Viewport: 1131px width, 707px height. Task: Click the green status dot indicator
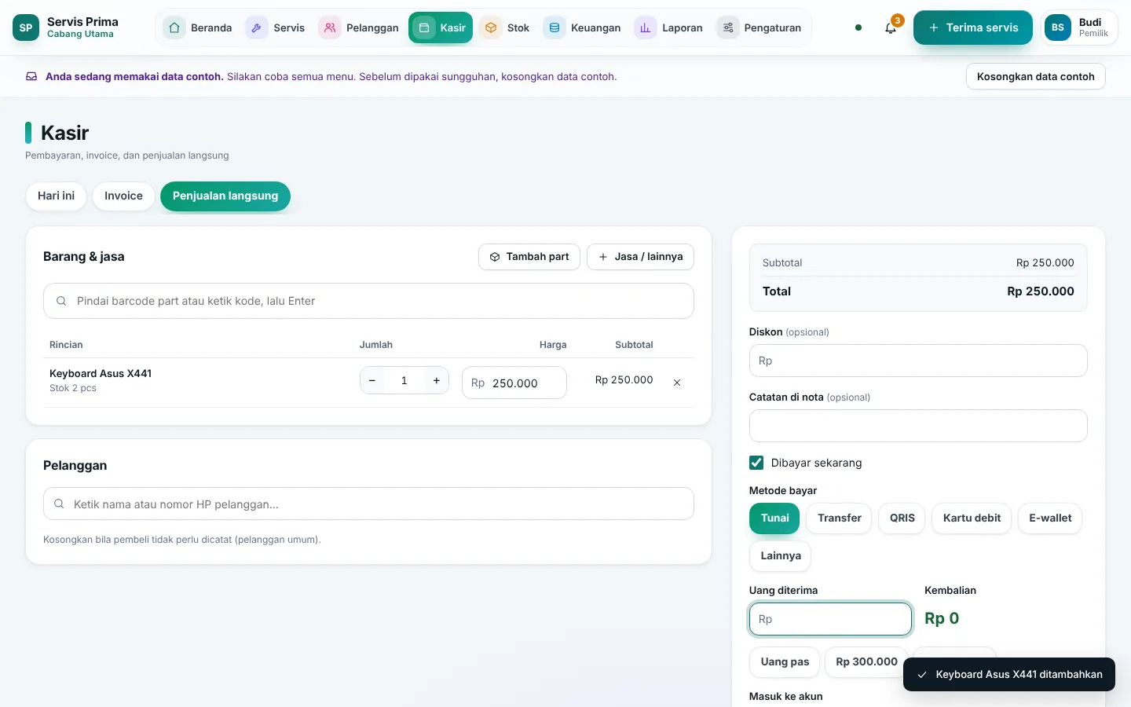(x=858, y=27)
